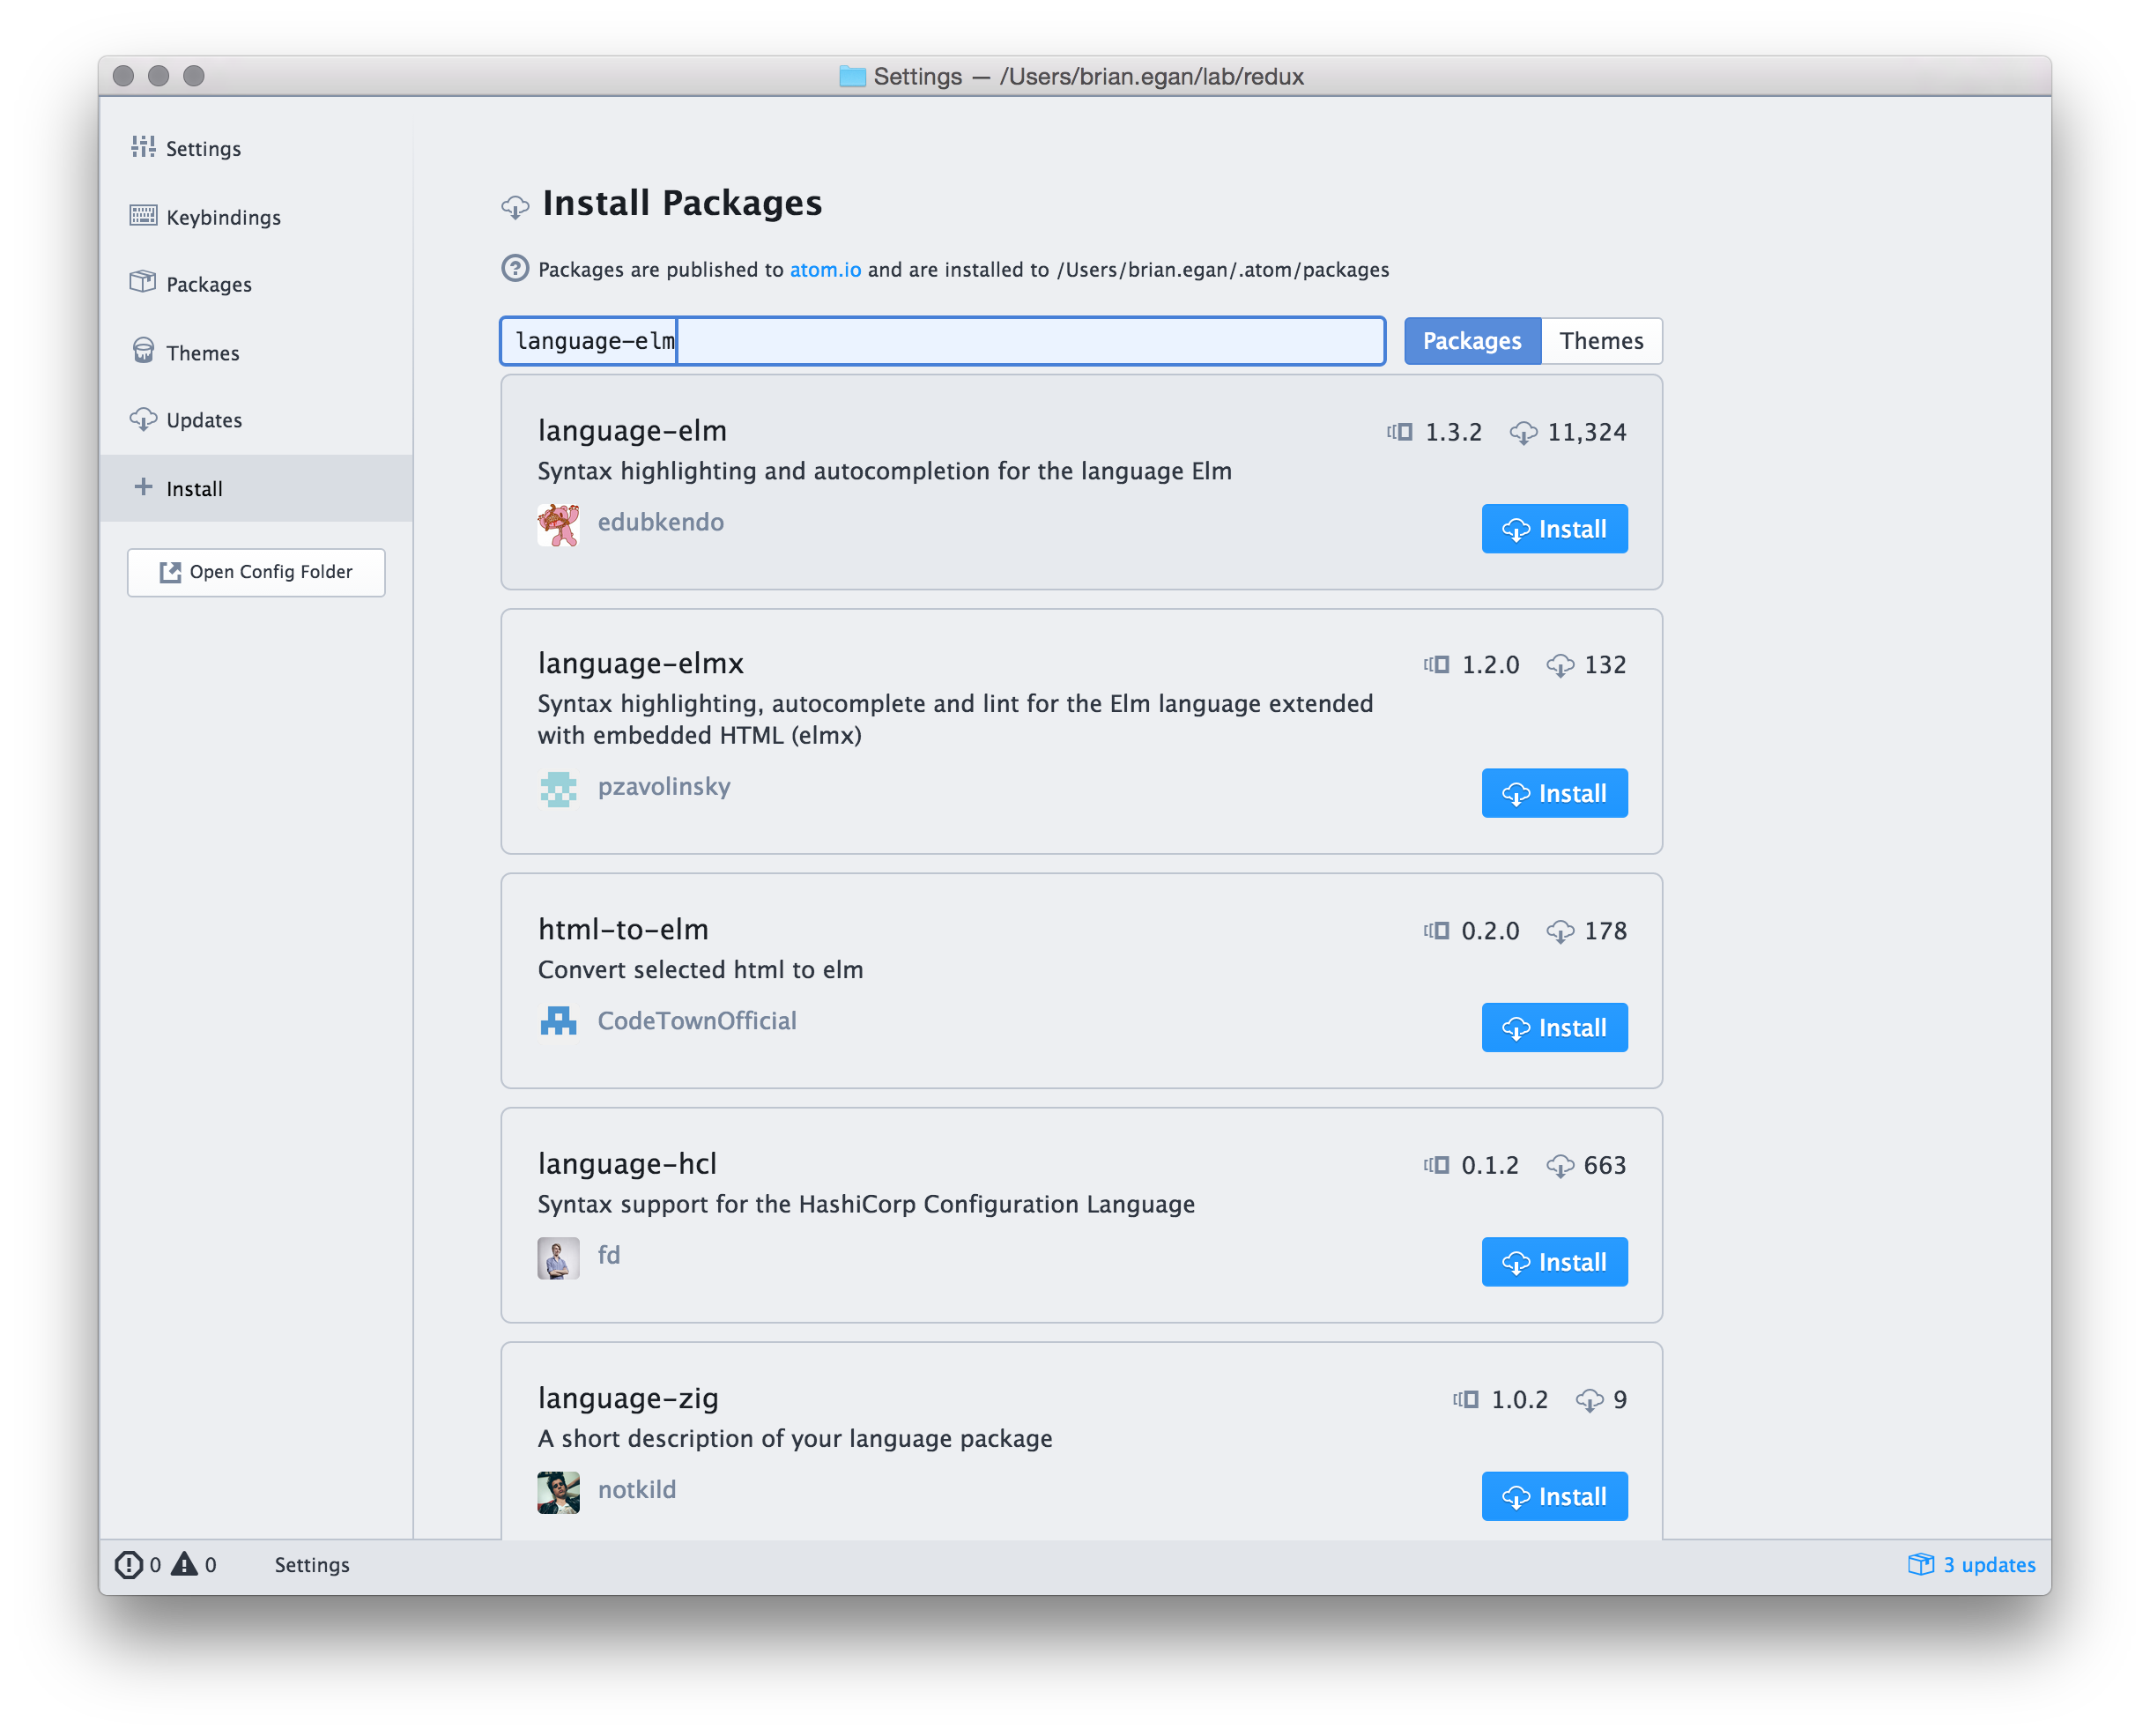Open the atom.io link

(825, 270)
